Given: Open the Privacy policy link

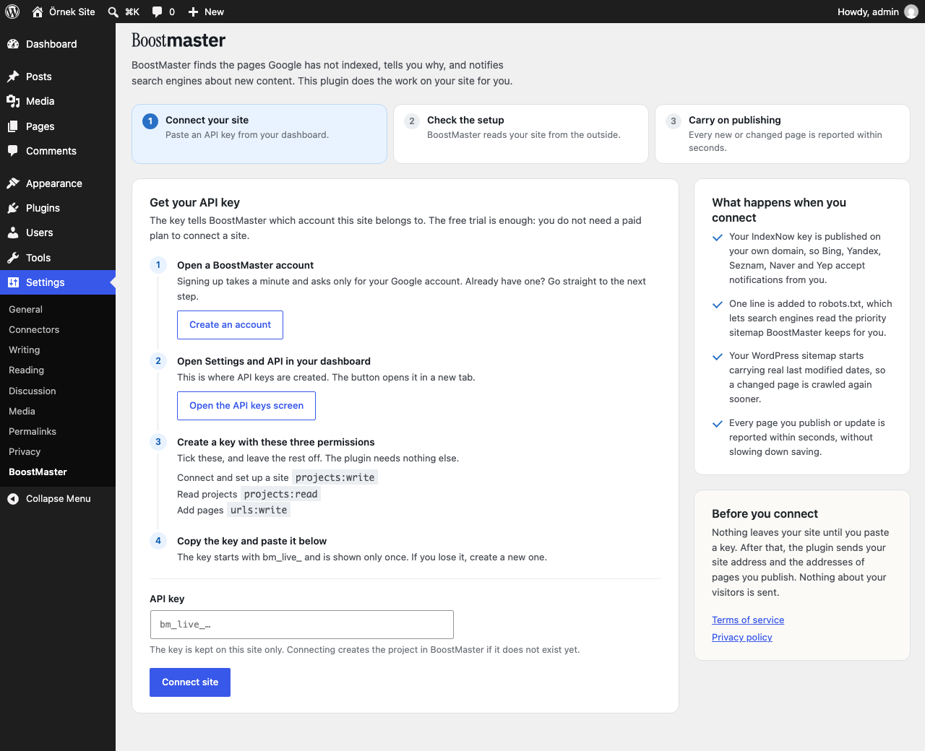Looking at the screenshot, I should (742, 637).
